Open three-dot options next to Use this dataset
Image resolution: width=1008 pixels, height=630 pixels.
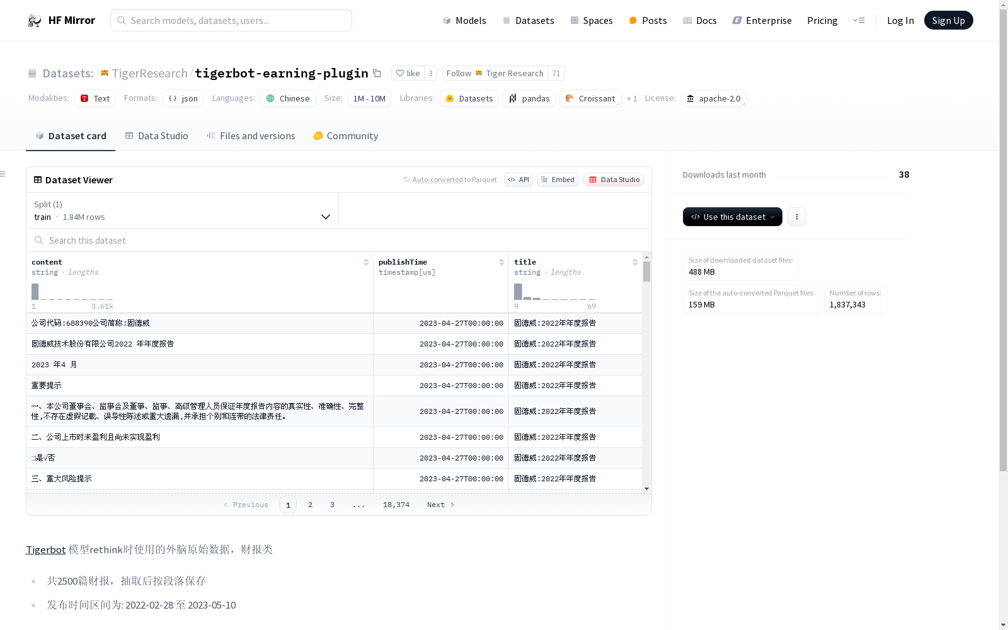[x=796, y=217]
